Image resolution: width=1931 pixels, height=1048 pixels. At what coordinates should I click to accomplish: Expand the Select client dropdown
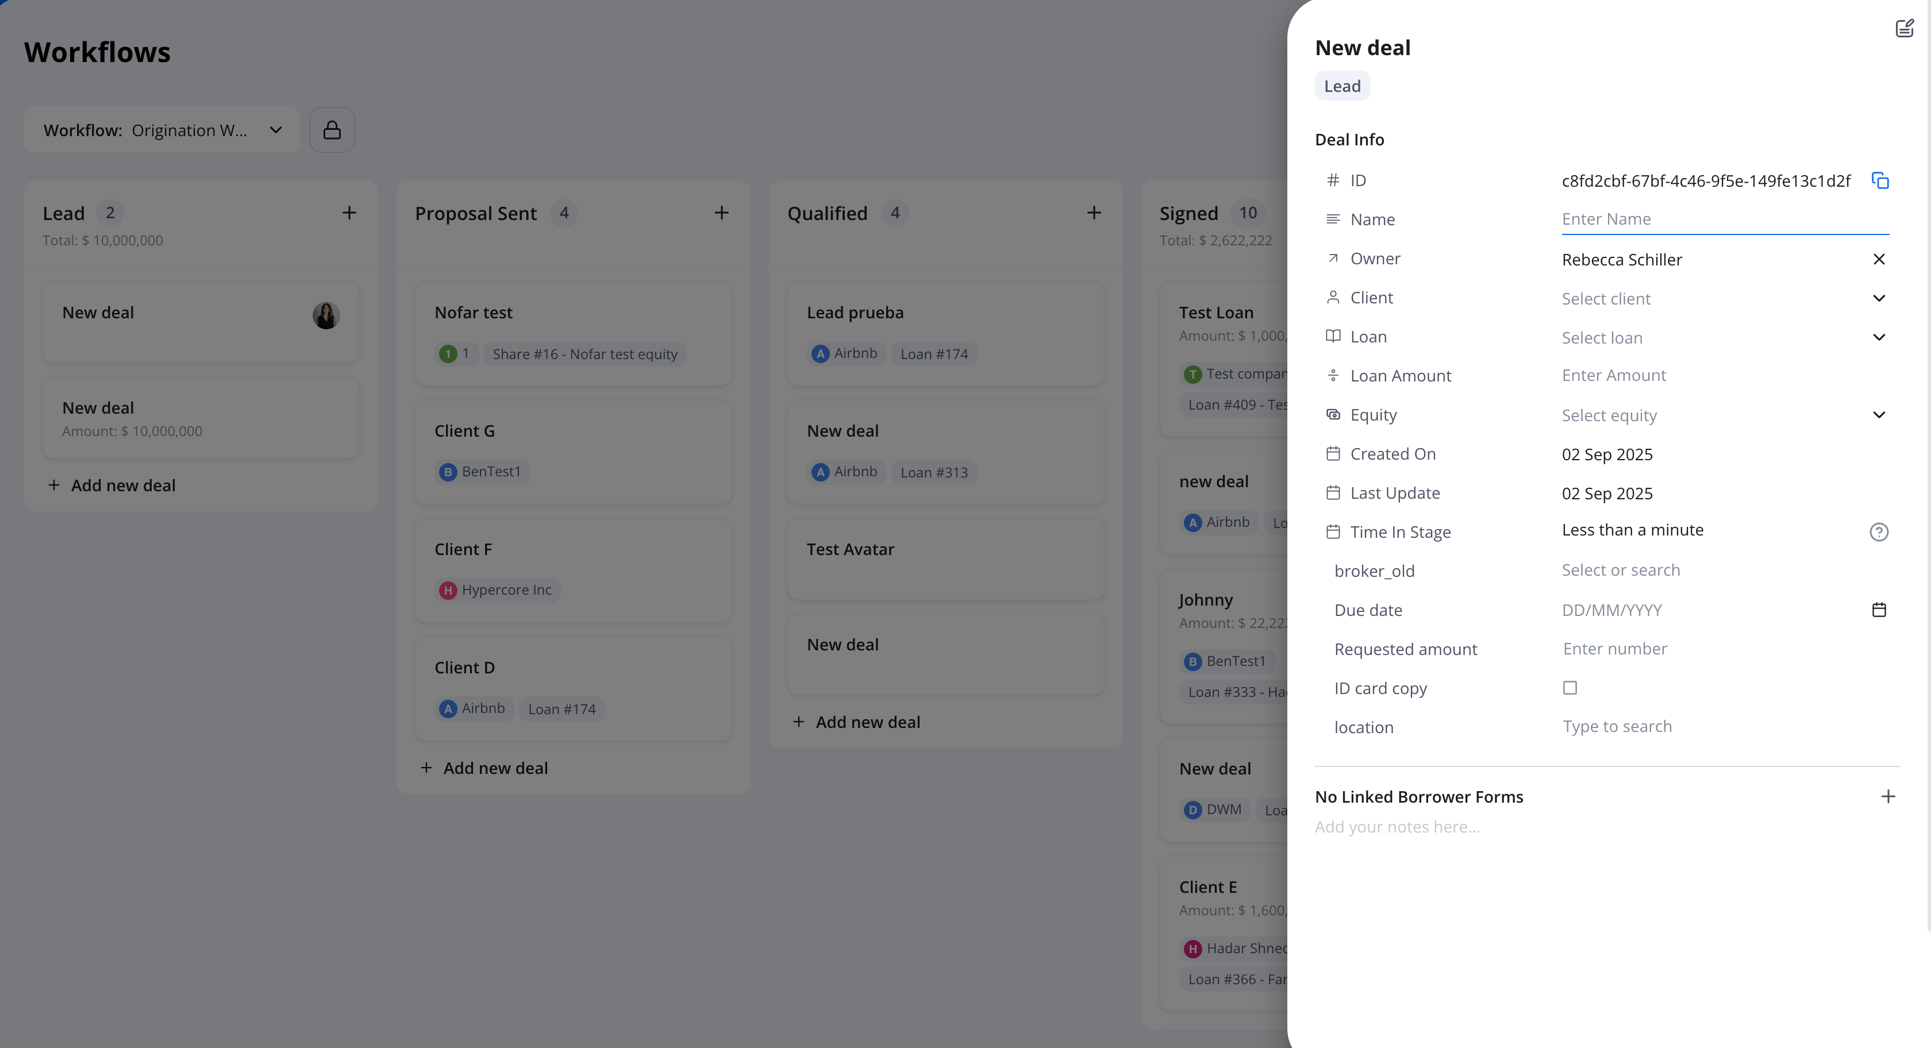1725,298
